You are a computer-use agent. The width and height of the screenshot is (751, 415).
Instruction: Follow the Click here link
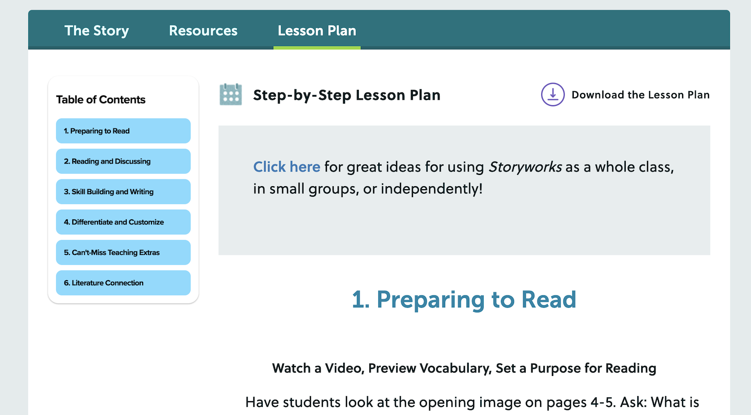point(287,167)
